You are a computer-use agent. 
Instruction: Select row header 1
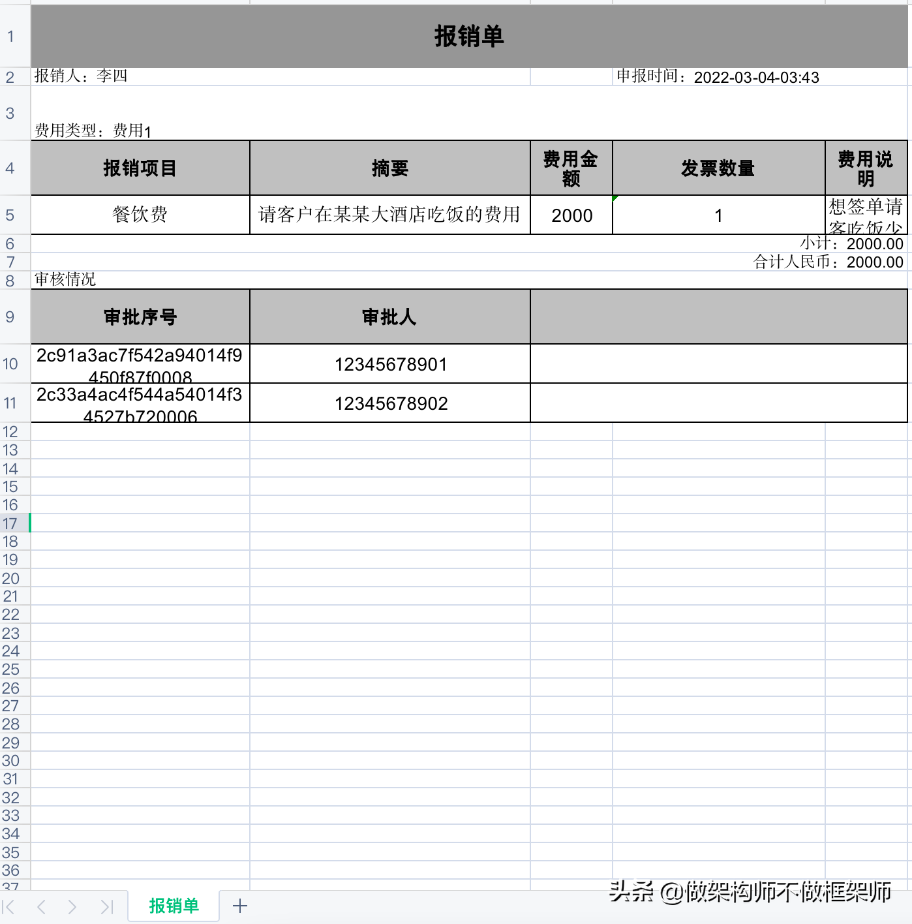pyautogui.click(x=15, y=36)
